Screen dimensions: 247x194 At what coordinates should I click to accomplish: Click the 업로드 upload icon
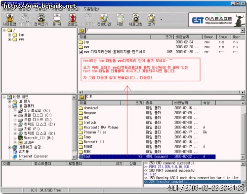click(73, 20)
